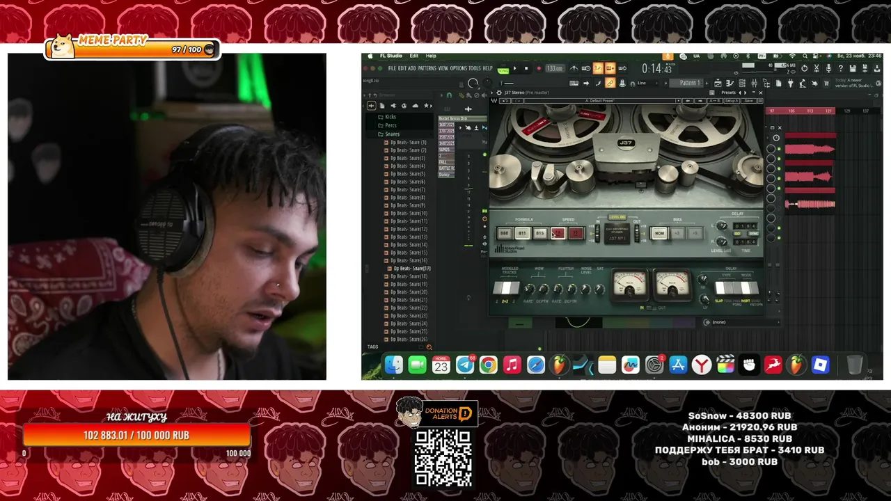Open the VIEW menu
This screenshot has height=501, width=891.
[443, 68]
